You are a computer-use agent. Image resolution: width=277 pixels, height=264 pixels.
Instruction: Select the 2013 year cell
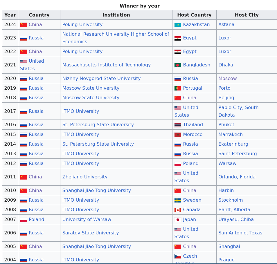10,154
